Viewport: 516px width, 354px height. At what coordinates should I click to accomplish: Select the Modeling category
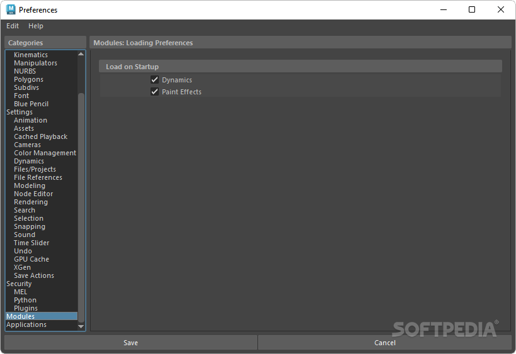click(x=30, y=186)
